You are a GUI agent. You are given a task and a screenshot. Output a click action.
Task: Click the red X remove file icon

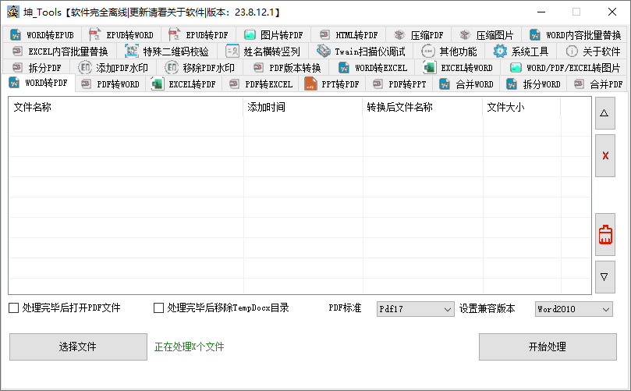[x=604, y=155]
